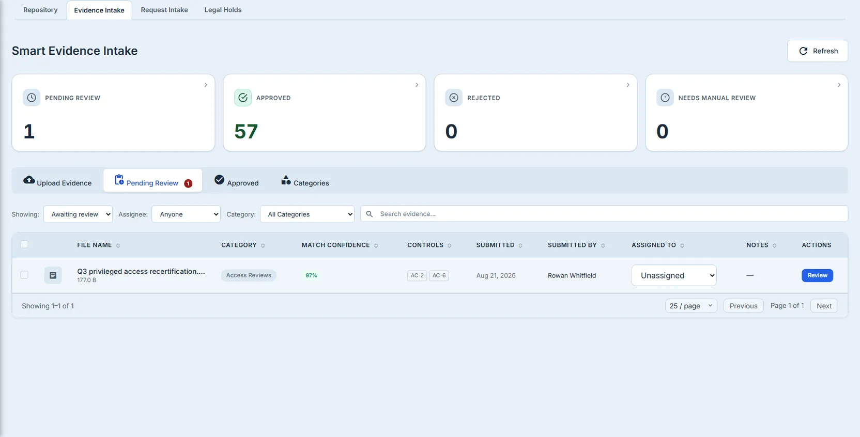Click the Rejected X circle icon
Image resolution: width=860 pixels, height=437 pixels.
(x=454, y=98)
